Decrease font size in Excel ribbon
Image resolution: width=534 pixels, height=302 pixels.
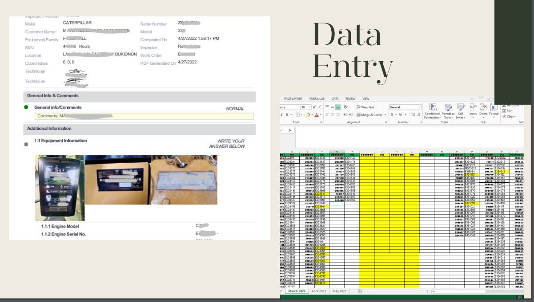click(x=320, y=107)
